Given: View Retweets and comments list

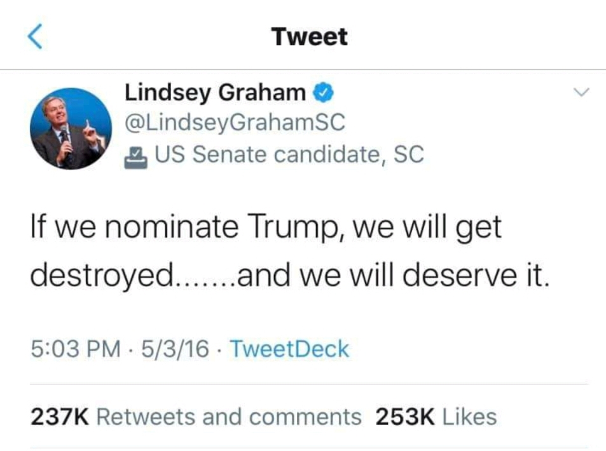Looking at the screenshot, I should 229,417.
